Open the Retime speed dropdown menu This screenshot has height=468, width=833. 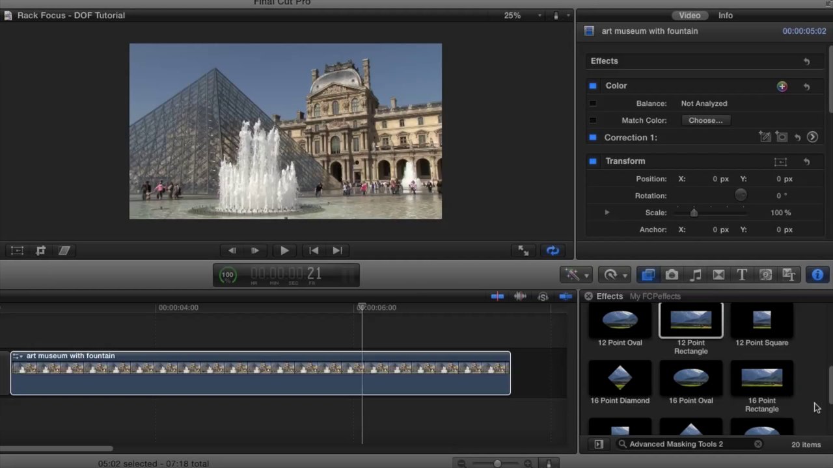[x=614, y=275]
